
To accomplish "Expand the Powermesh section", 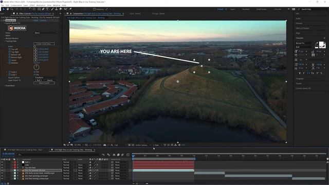I will pyautogui.click(x=5, y=86).
